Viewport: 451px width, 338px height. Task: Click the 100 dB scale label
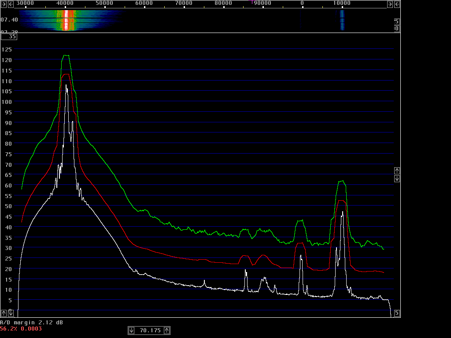coord(7,102)
